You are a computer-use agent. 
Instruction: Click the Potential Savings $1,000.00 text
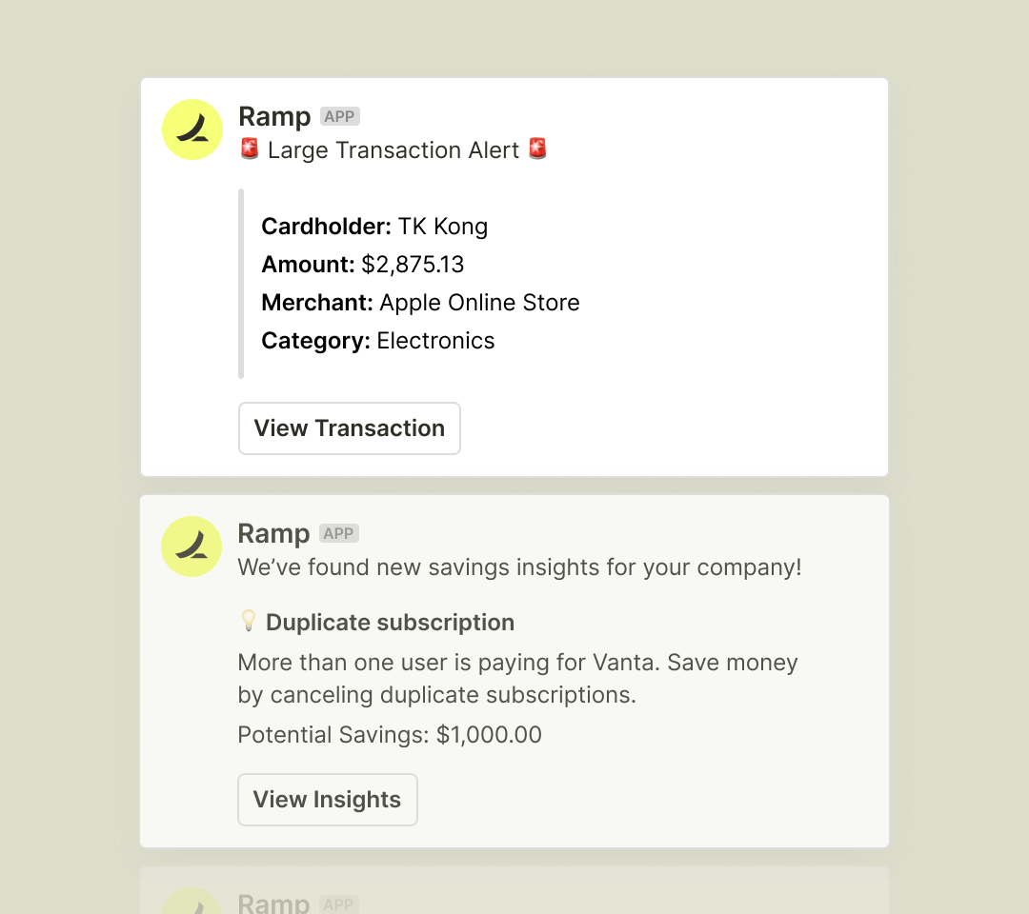[390, 734]
